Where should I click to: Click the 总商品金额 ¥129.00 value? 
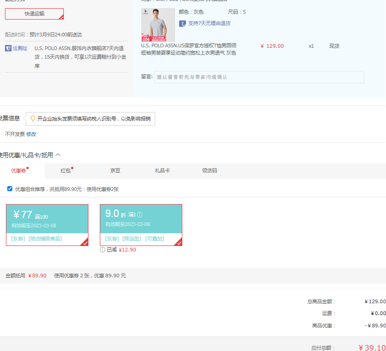(375, 301)
